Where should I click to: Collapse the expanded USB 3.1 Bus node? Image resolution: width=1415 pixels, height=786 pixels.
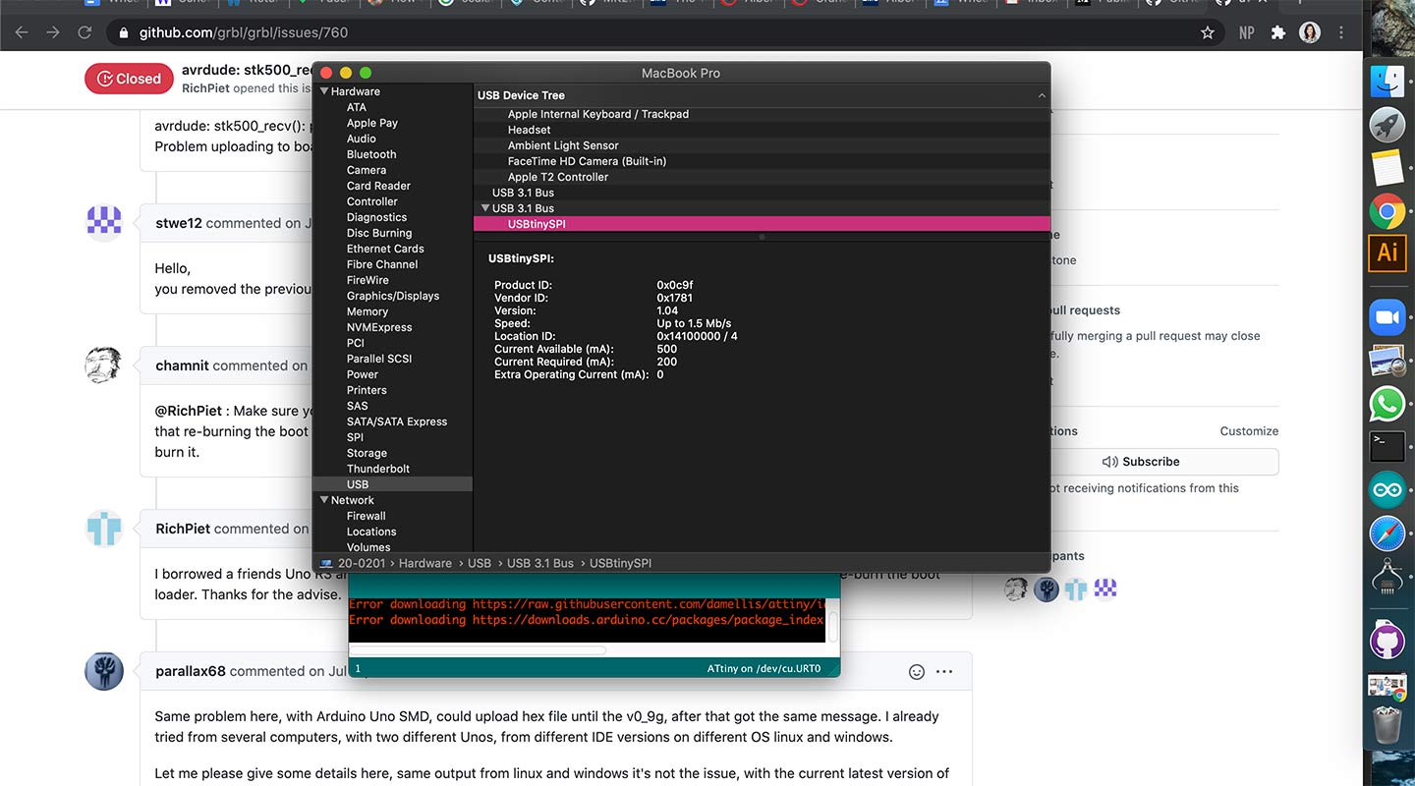pyautogui.click(x=485, y=208)
